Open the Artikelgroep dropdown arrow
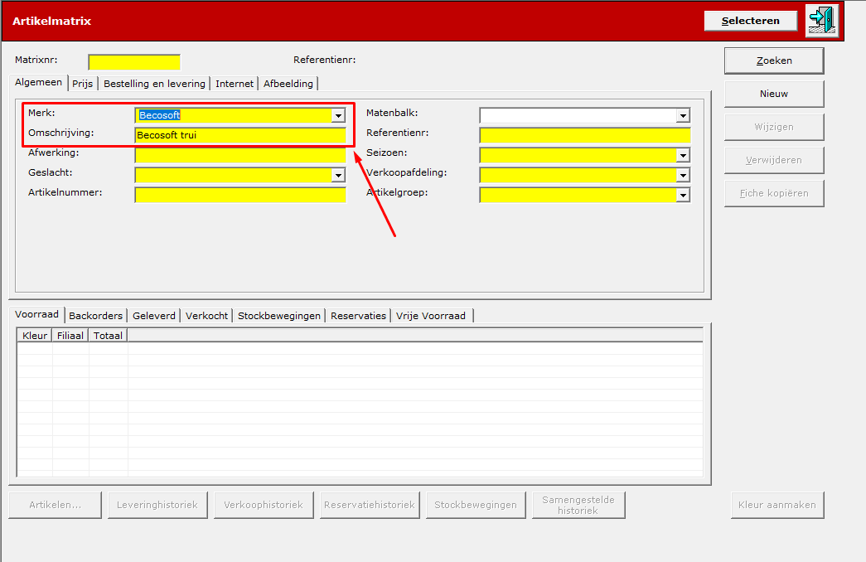 (x=683, y=195)
